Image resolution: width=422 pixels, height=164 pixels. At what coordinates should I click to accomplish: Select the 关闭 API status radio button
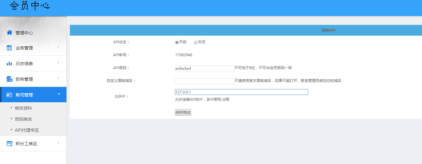196,42
